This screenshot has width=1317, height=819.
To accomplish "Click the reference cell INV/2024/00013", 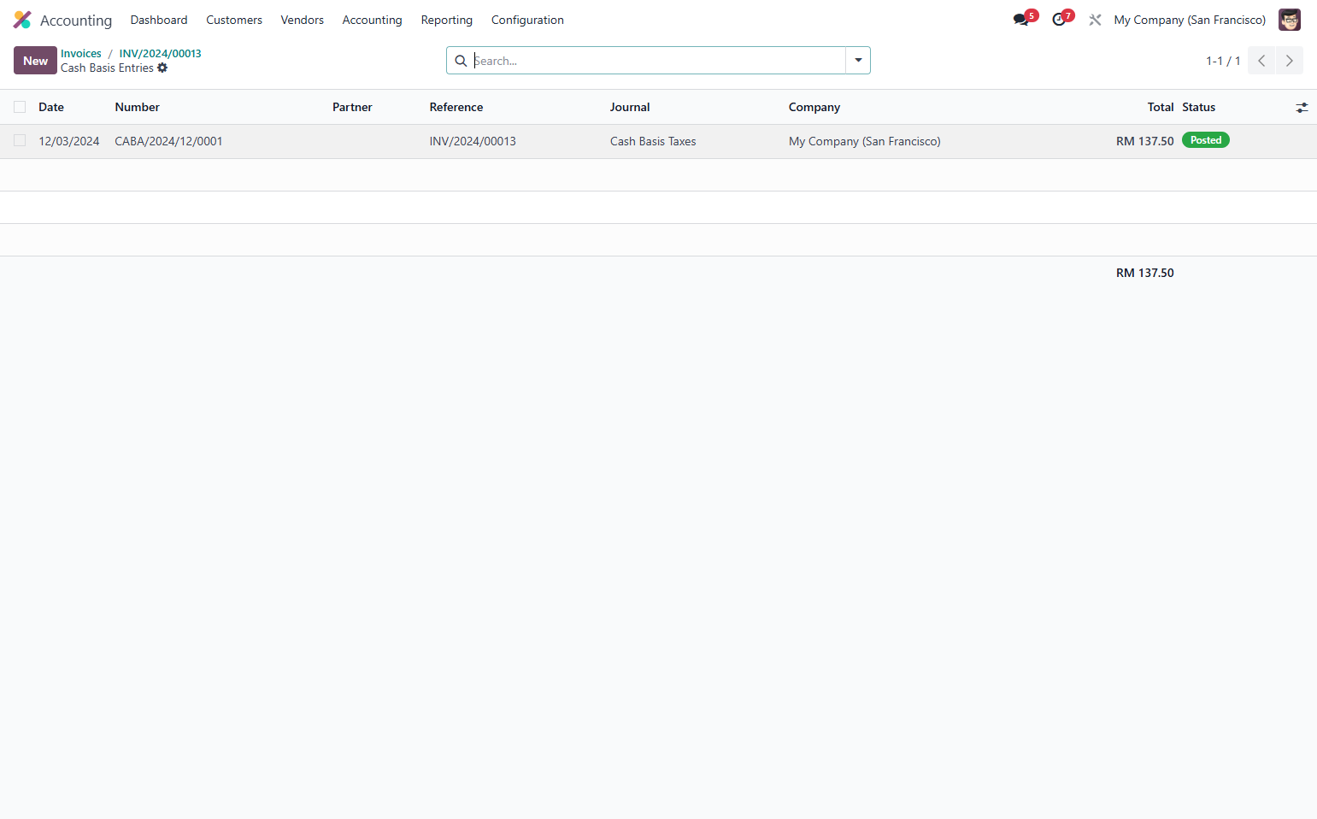I will click(473, 141).
